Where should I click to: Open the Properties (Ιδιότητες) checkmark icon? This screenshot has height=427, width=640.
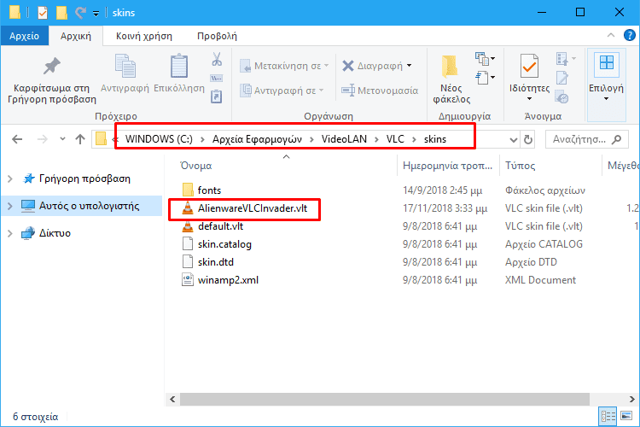(529, 66)
